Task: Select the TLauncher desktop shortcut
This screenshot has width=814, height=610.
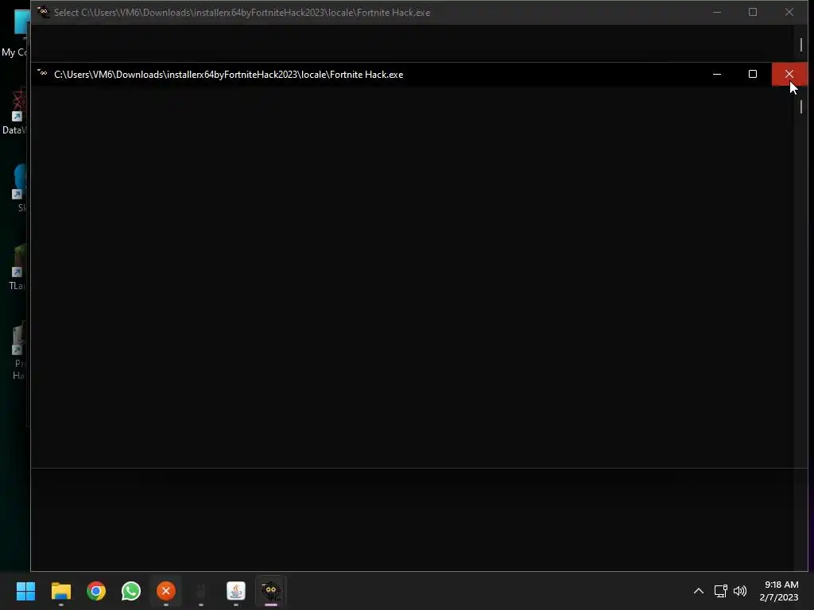Action: [17, 268]
